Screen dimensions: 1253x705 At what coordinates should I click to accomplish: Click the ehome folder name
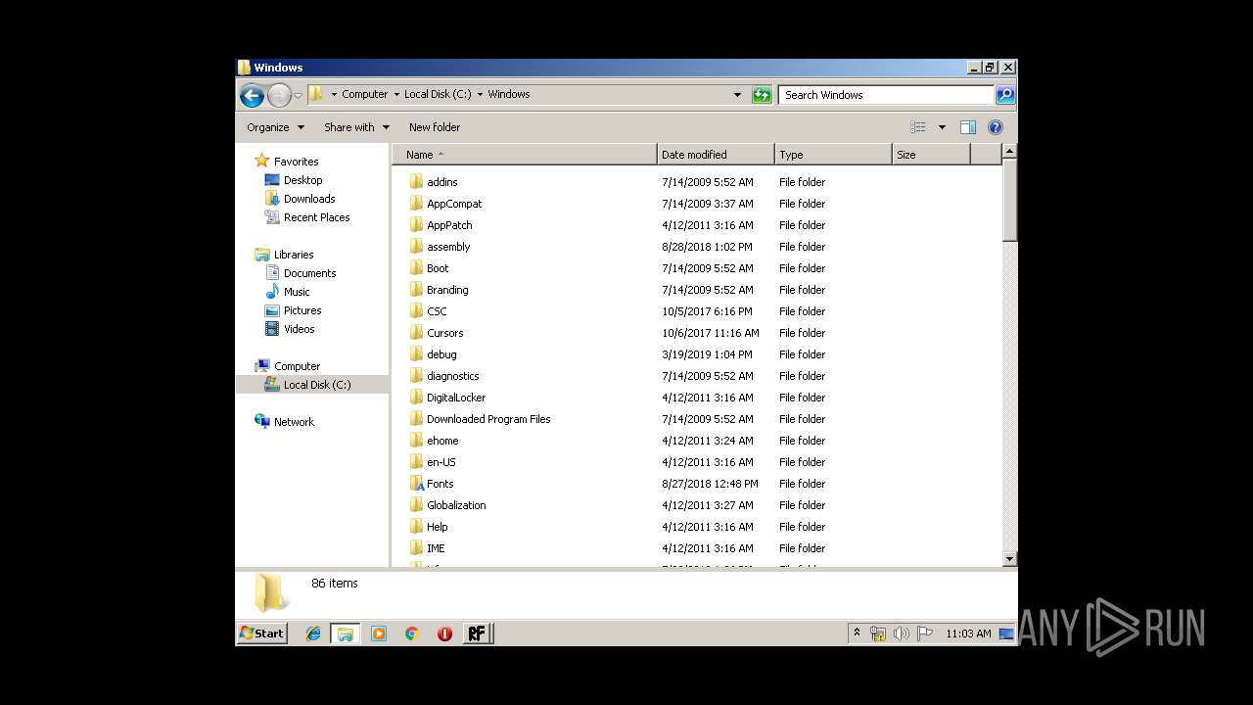coord(442,441)
